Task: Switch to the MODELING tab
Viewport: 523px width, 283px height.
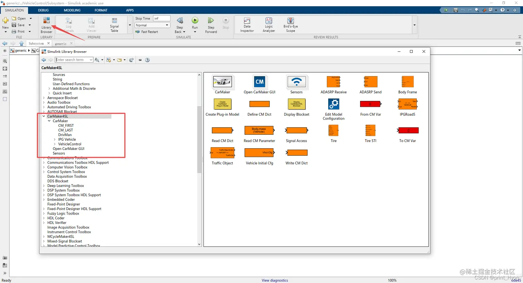Action: (72, 10)
